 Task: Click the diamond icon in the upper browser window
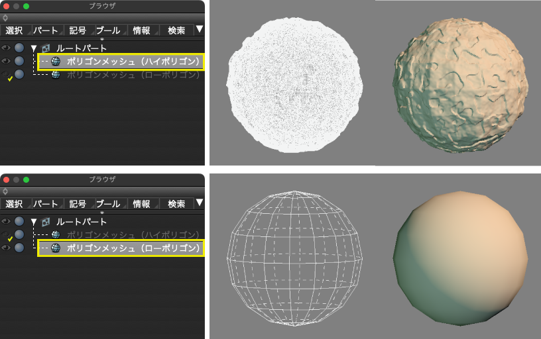(5, 18)
